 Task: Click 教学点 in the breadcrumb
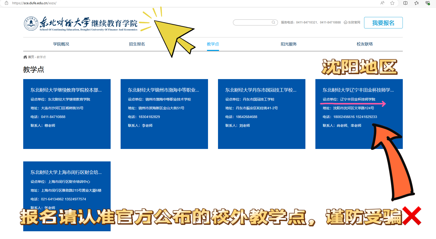point(41,57)
